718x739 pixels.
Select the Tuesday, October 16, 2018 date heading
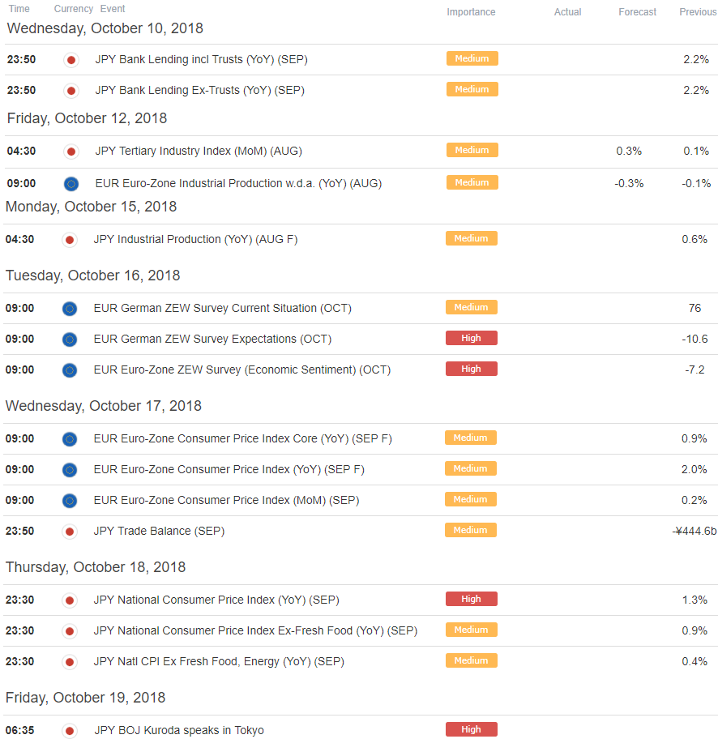93,276
